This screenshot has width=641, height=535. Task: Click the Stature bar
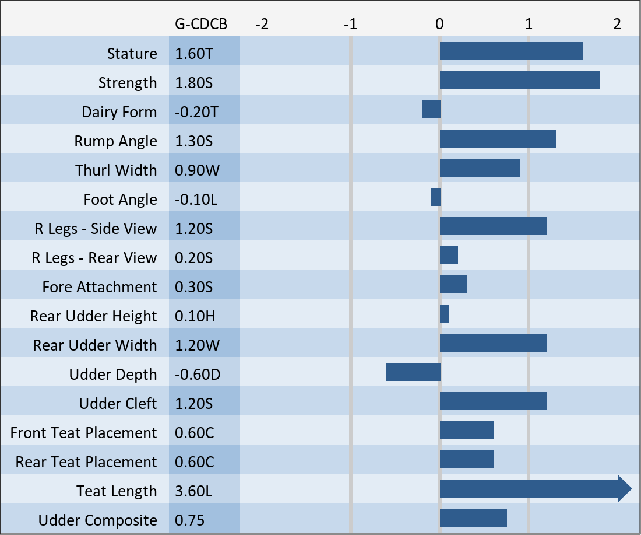(511, 51)
